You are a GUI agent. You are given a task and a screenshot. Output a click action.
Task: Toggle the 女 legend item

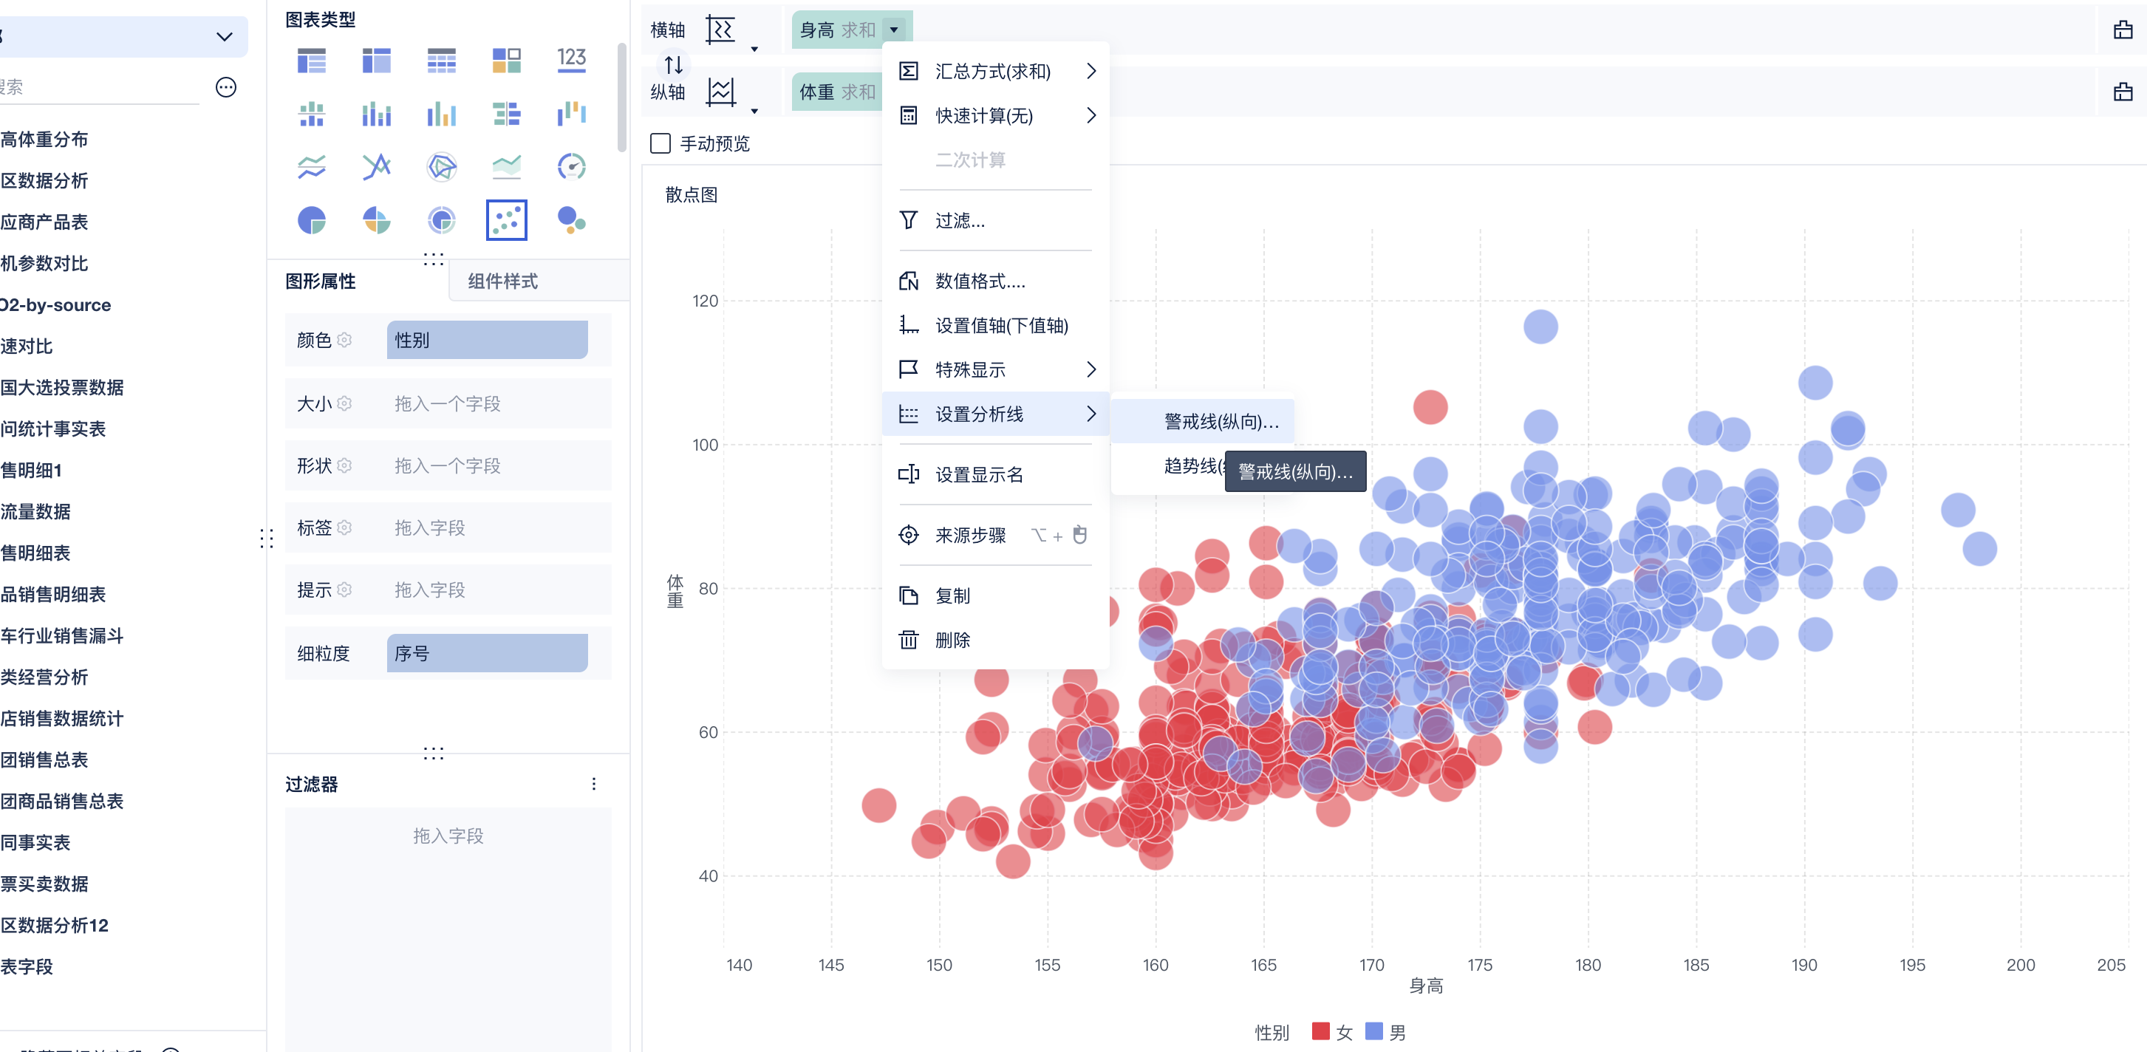point(1332,1032)
